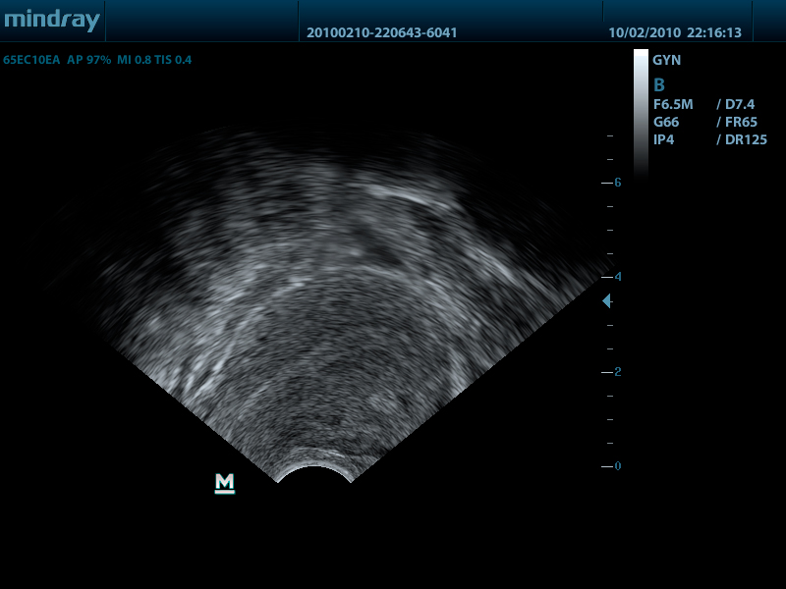The height and width of the screenshot is (589, 786).
Task: Click the DR125 dynamic range parameter
Action: pos(746,139)
